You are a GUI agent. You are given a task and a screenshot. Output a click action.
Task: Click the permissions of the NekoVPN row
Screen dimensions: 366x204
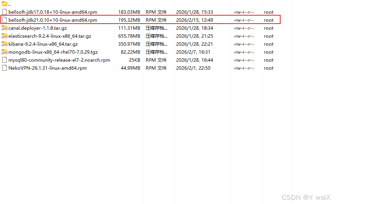[x=244, y=68]
